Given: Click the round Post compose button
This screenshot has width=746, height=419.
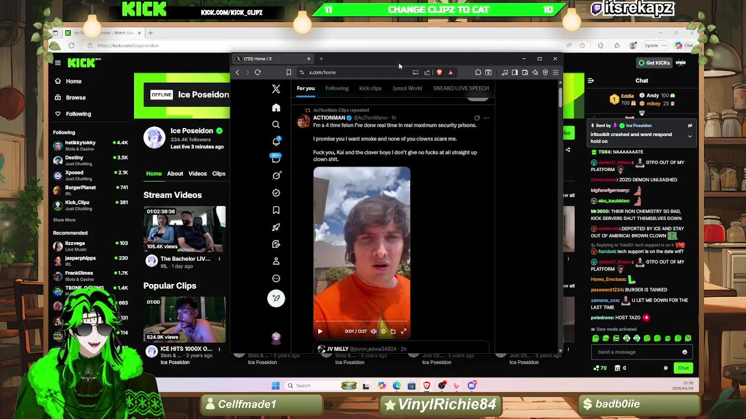Looking at the screenshot, I should click(x=276, y=298).
